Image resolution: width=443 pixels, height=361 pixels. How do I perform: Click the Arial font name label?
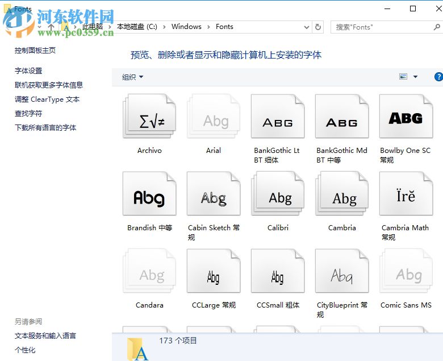(214, 151)
